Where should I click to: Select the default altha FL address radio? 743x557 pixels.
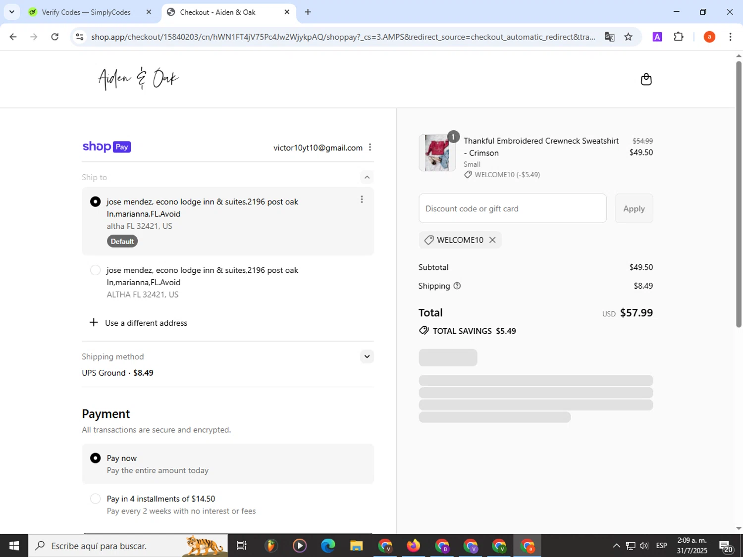coord(95,202)
